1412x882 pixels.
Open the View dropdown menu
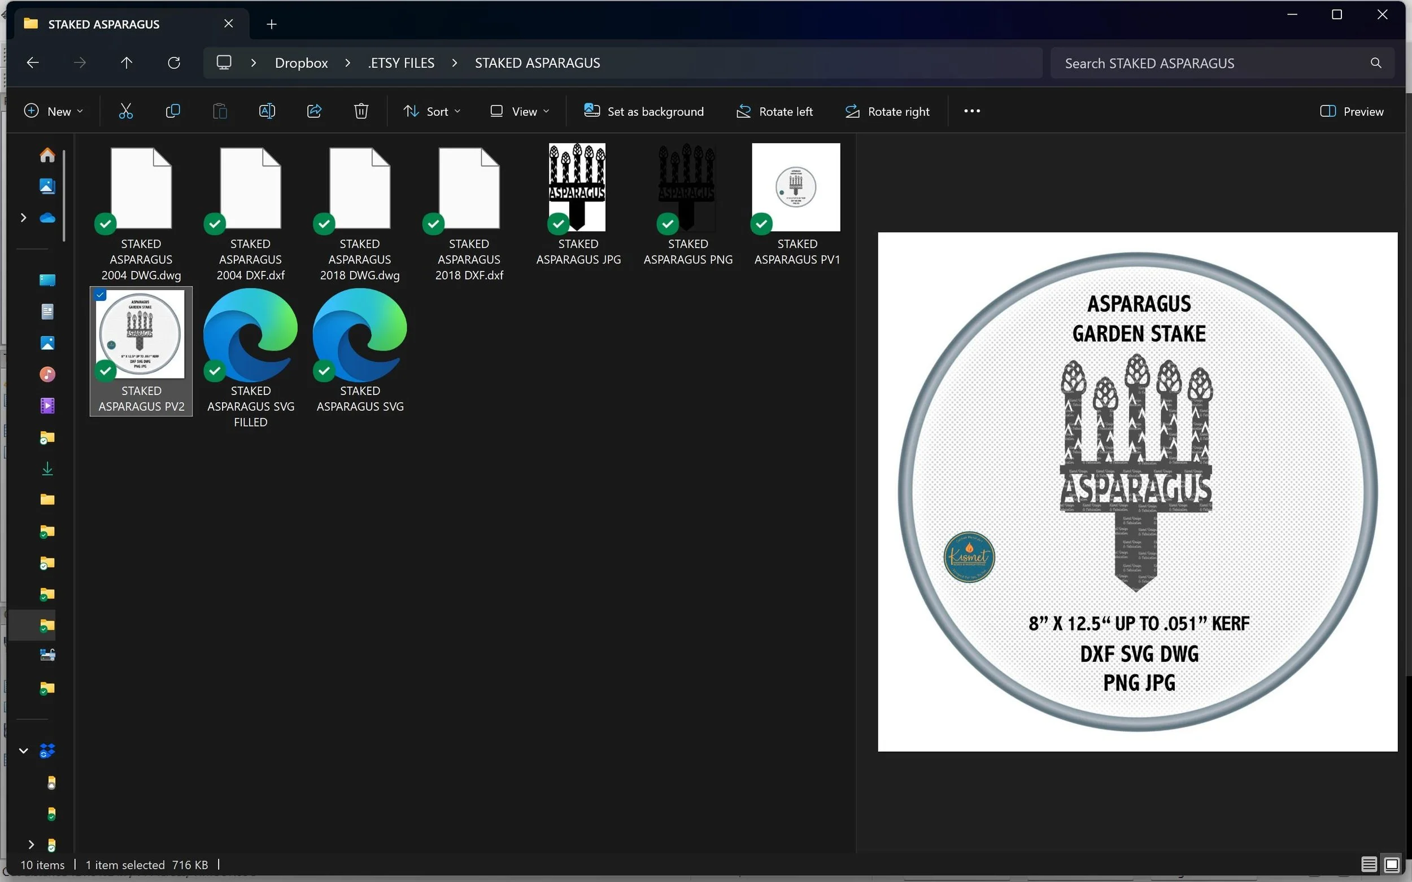click(520, 111)
